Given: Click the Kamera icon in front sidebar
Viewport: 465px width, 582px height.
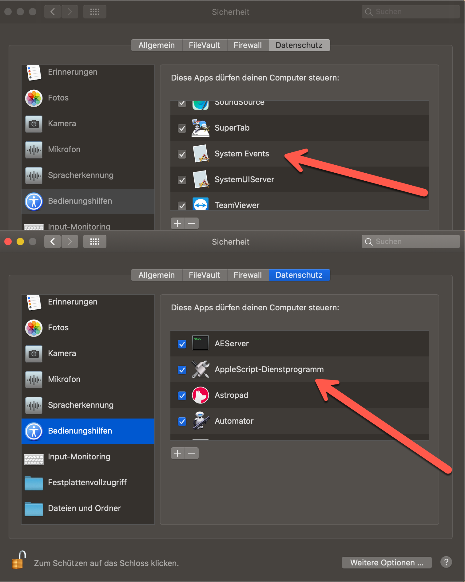Looking at the screenshot, I should click(34, 354).
